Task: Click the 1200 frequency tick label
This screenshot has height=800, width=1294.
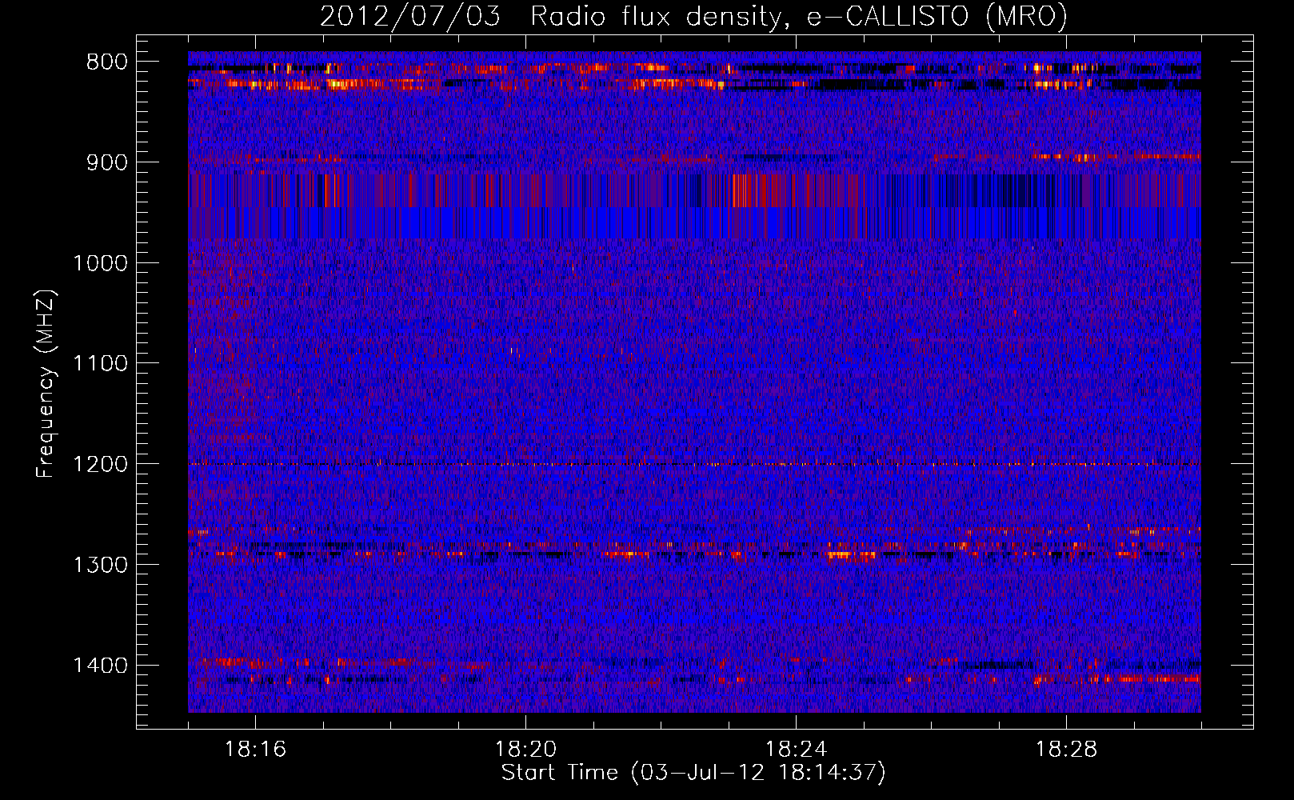Action: click(101, 465)
